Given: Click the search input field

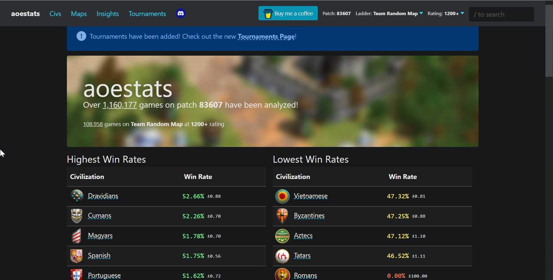Looking at the screenshot, I should (502, 14).
